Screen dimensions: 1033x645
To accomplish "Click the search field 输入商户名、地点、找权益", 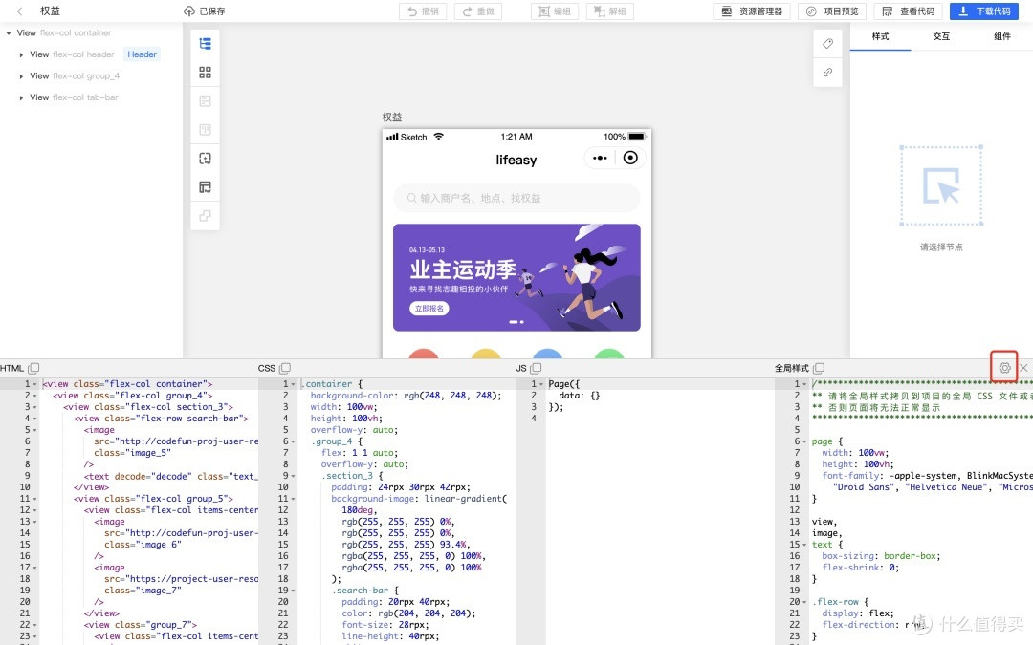I will (516, 198).
